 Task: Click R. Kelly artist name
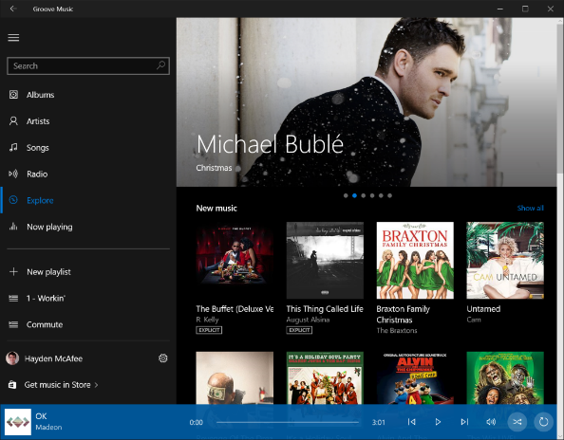(x=207, y=320)
